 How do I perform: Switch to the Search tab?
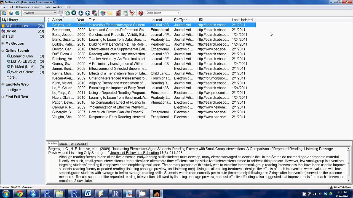click(x=63, y=144)
